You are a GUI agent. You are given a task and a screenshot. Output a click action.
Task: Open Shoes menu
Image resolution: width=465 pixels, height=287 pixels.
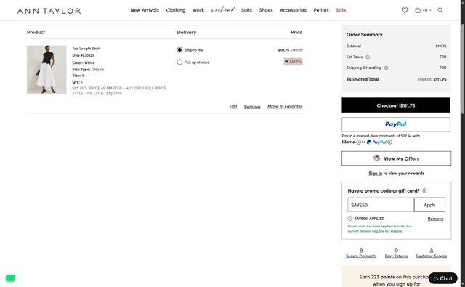[266, 10]
